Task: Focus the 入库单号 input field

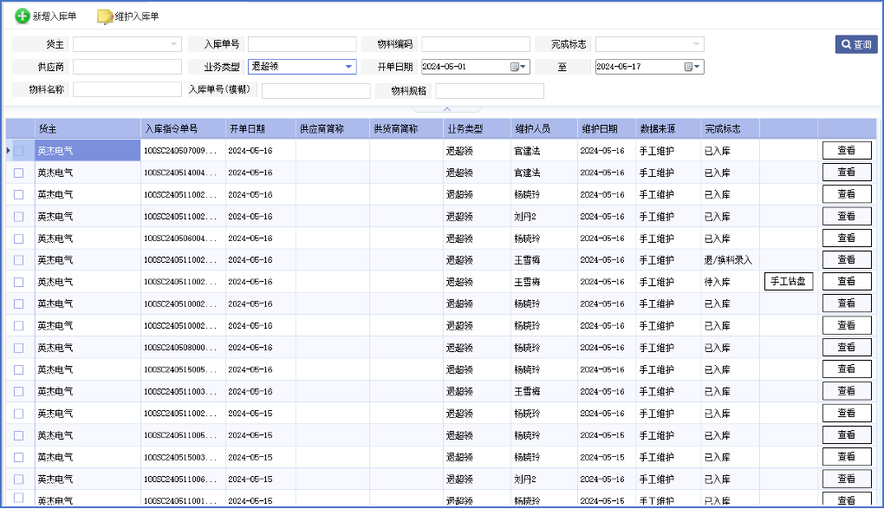Action: coord(302,44)
